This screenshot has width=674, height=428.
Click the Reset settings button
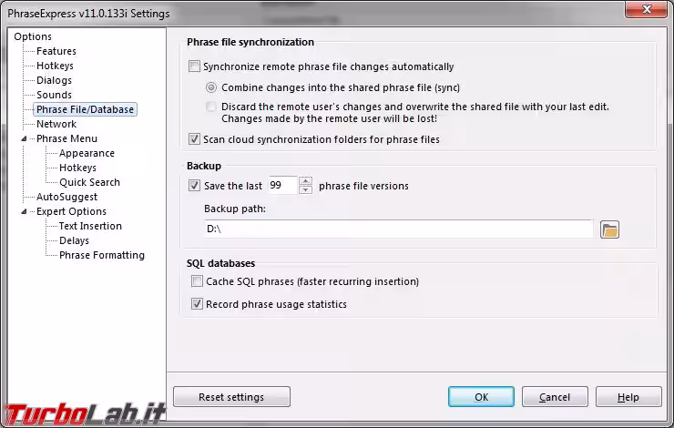pyautogui.click(x=231, y=397)
